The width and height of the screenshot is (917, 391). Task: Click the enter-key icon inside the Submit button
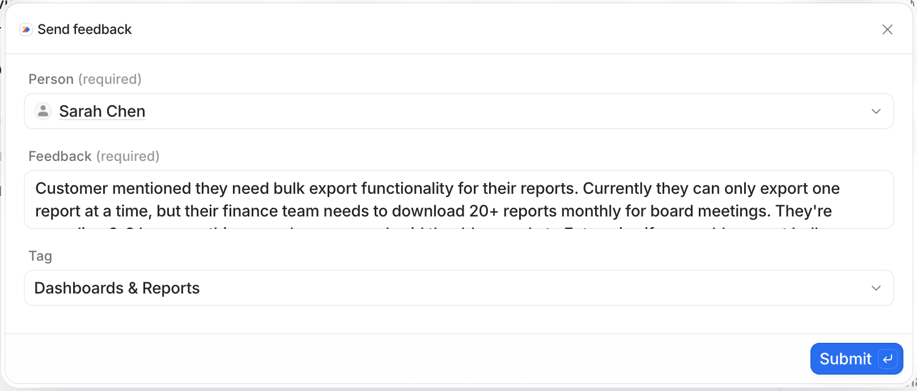click(x=886, y=359)
